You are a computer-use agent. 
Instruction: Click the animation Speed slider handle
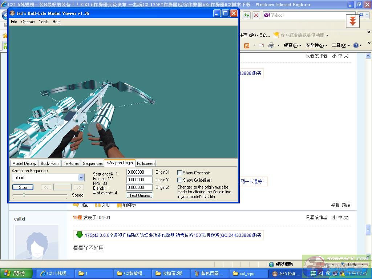tap(24, 195)
